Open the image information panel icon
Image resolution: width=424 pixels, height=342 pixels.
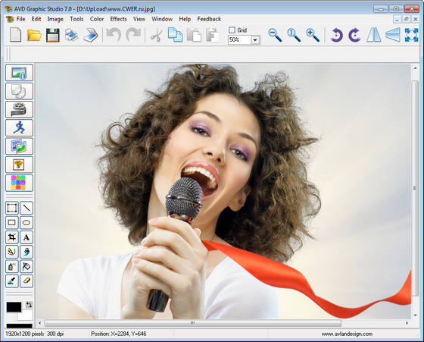click(x=19, y=73)
